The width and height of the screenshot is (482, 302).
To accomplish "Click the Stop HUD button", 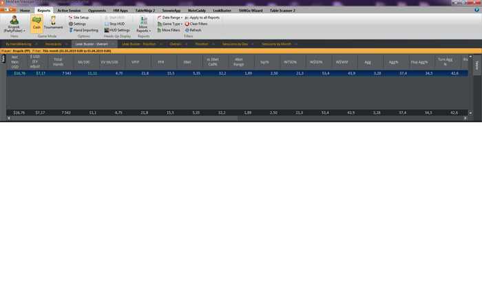I will pos(114,23).
